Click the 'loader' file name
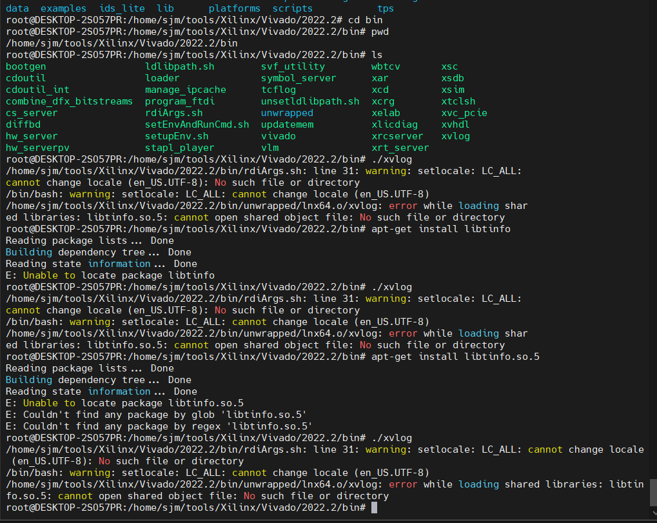The width and height of the screenshot is (657, 523). click(x=162, y=79)
